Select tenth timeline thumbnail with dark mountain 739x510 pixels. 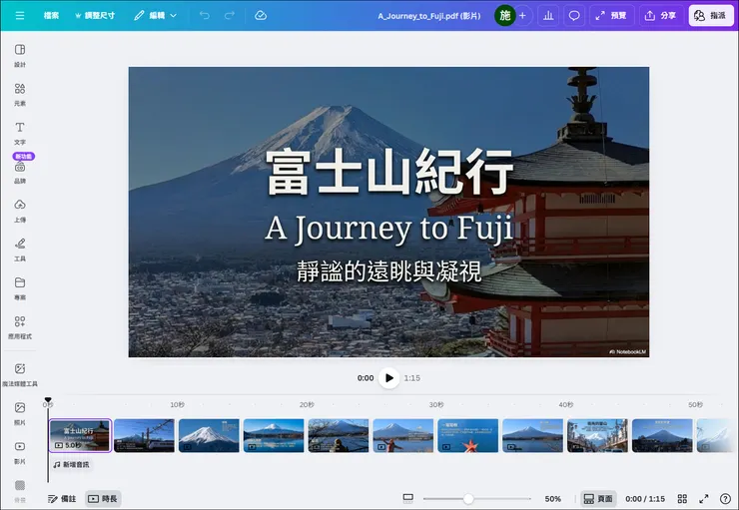pyautogui.click(x=662, y=435)
